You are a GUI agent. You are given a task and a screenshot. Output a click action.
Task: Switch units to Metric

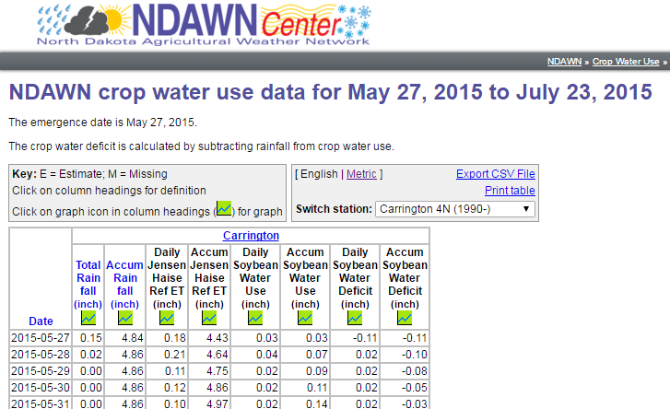361,174
